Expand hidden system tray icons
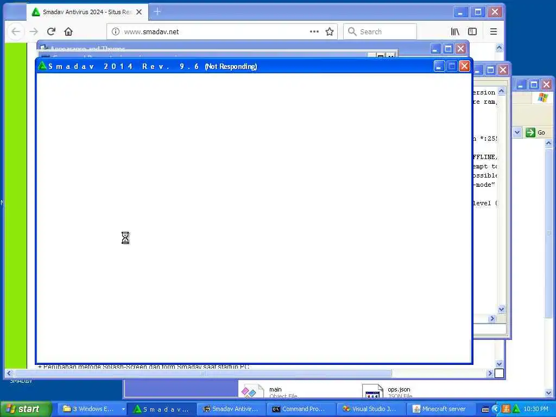 pyautogui.click(x=495, y=409)
